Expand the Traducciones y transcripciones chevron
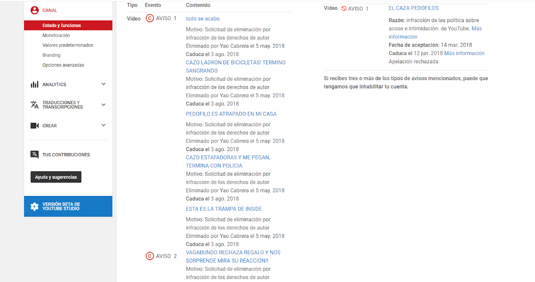The image size is (535, 282). [103, 105]
